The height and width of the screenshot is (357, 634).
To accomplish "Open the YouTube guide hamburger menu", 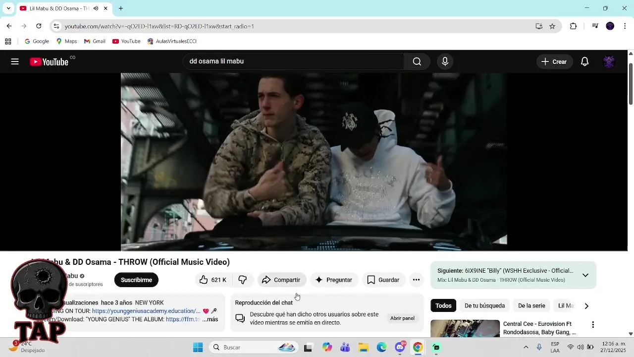I will coord(15,61).
